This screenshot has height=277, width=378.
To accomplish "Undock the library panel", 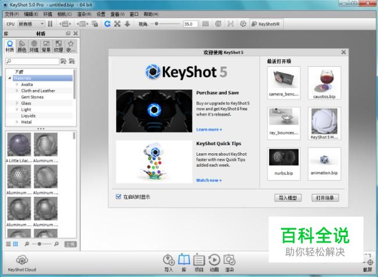I will tap(68, 34).
